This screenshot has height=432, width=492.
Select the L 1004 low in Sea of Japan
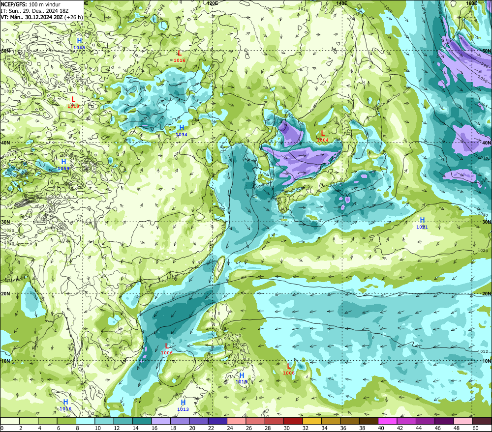[x=323, y=136]
